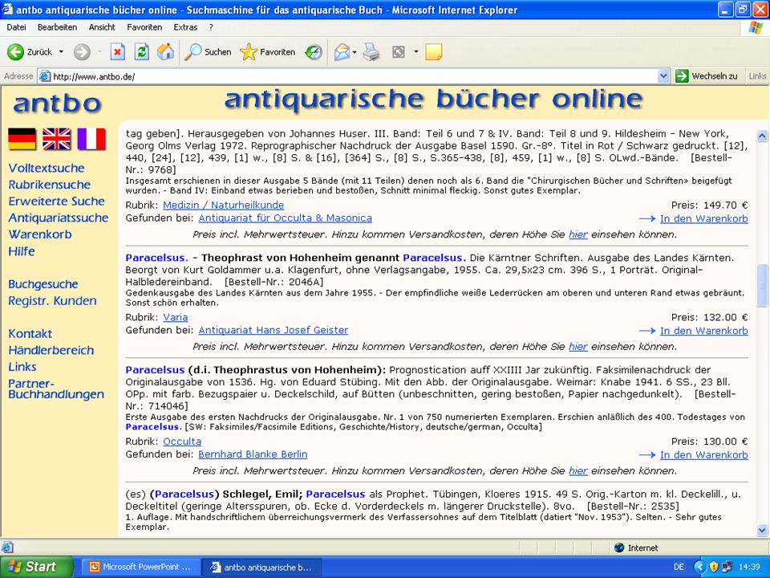The image size is (770, 578).
Task: Open the Favoriten menu in menu bar
Action: coord(144,27)
